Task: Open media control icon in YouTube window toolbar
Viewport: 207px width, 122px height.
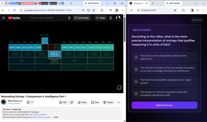Action: pos(110,10)
